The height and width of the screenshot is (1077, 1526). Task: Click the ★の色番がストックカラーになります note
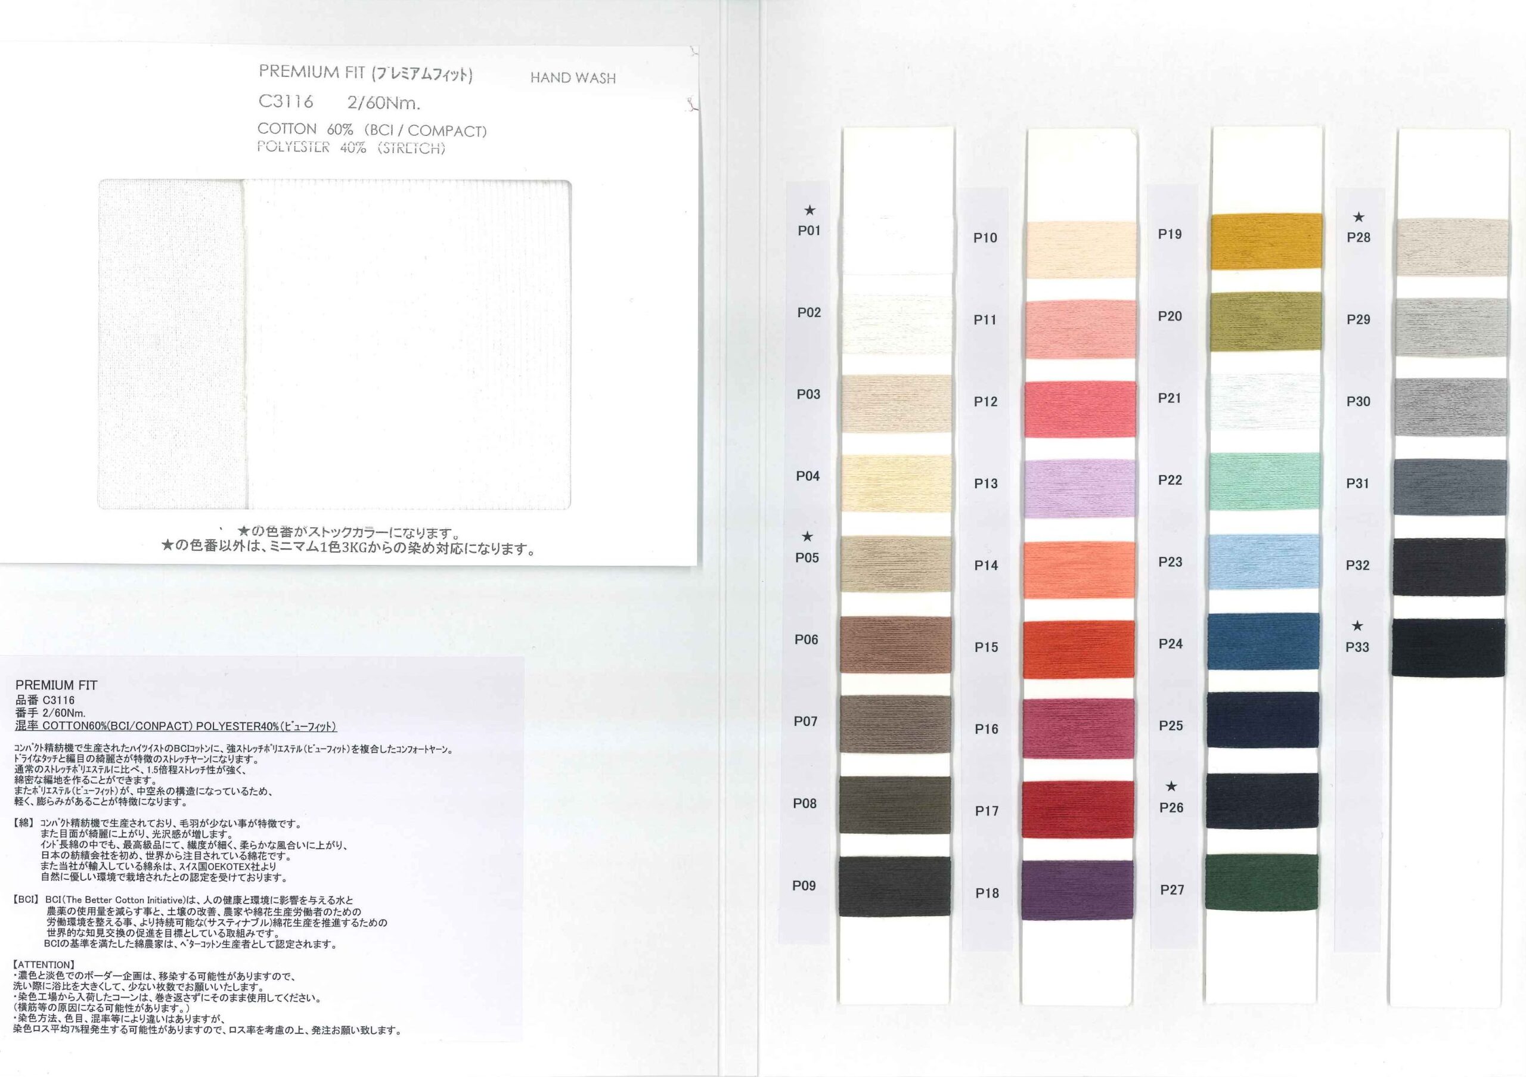click(349, 533)
